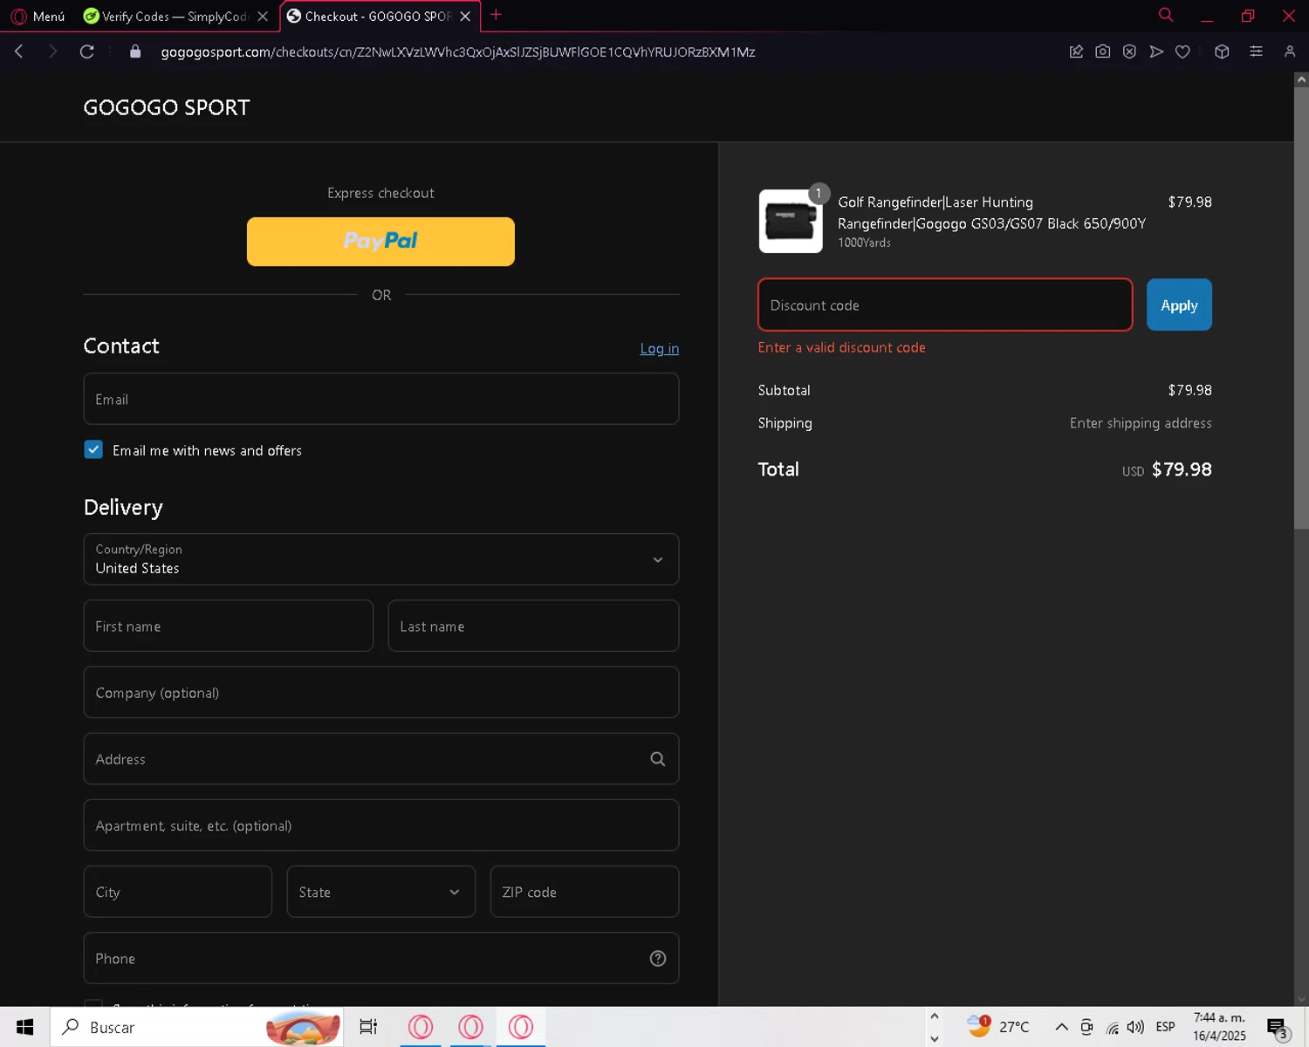This screenshot has height=1047, width=1309.
Task: Click 'Enter shipping address' shipping text
Action: [1141, 423]
